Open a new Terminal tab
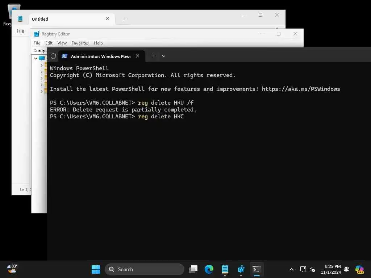This screenshot has height=278, width=371. (153, 56)
